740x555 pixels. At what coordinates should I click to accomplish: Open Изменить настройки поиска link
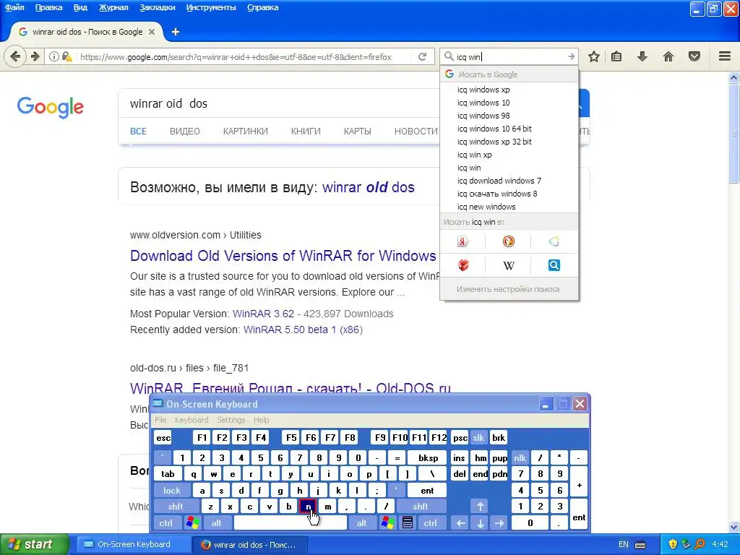[x=508, y=289]
